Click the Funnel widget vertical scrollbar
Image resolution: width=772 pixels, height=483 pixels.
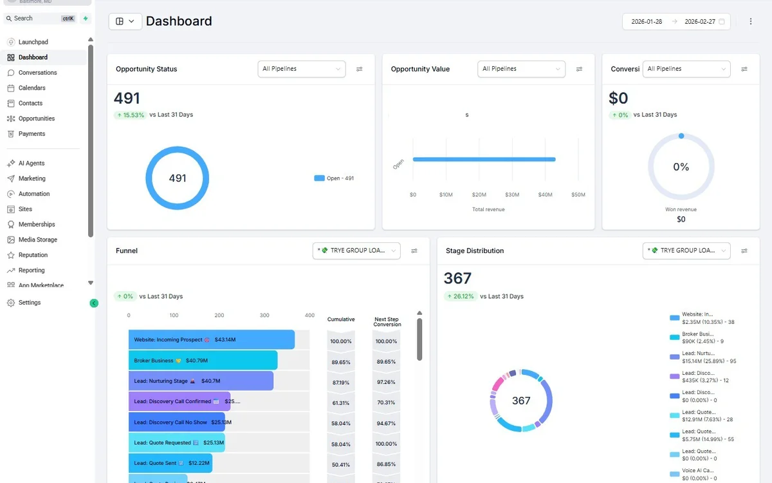pos(419,339)
